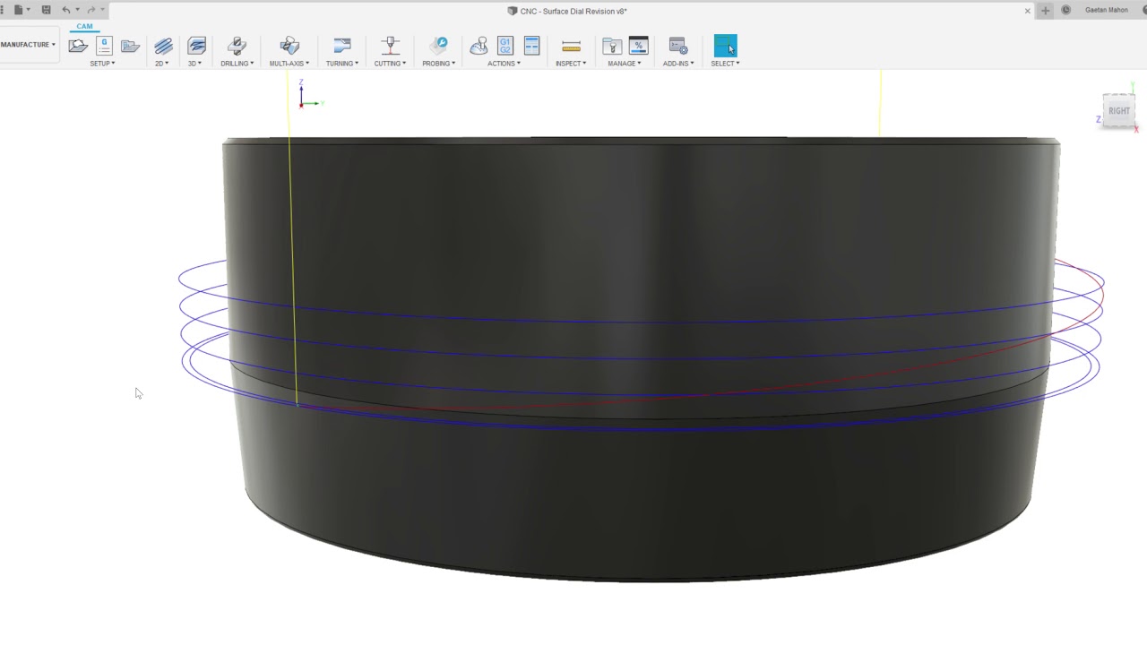The width and height of the screenshot is (1147, 645).
Task: Click the New Setup folder icon
Action: pyautogui.click(x=78, y=46)
